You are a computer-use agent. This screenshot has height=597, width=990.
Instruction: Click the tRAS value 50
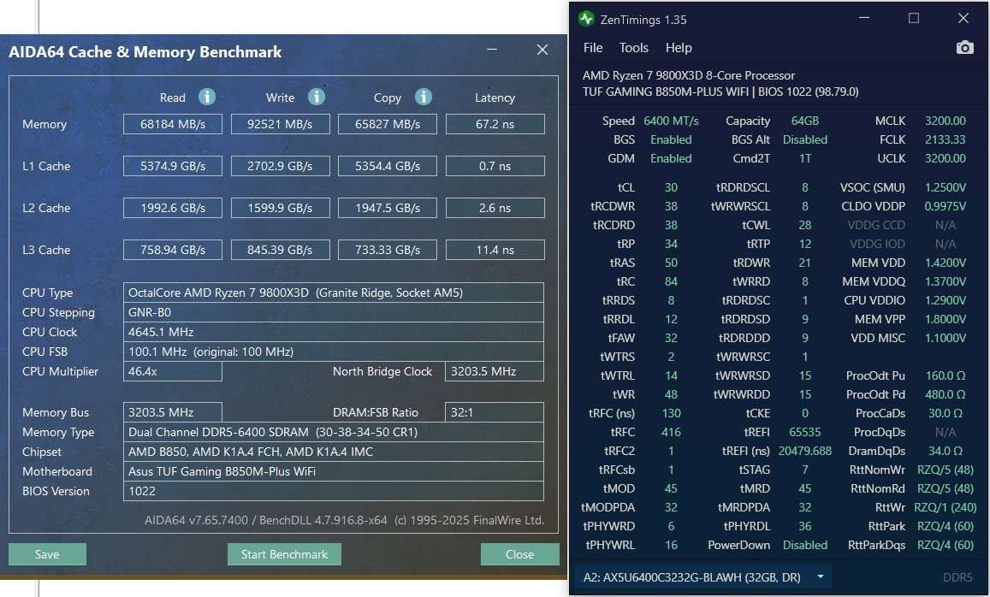[671, 263]
